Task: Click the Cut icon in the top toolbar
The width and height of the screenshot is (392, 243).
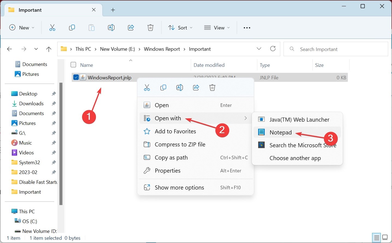Action: [x=52, y=28]
